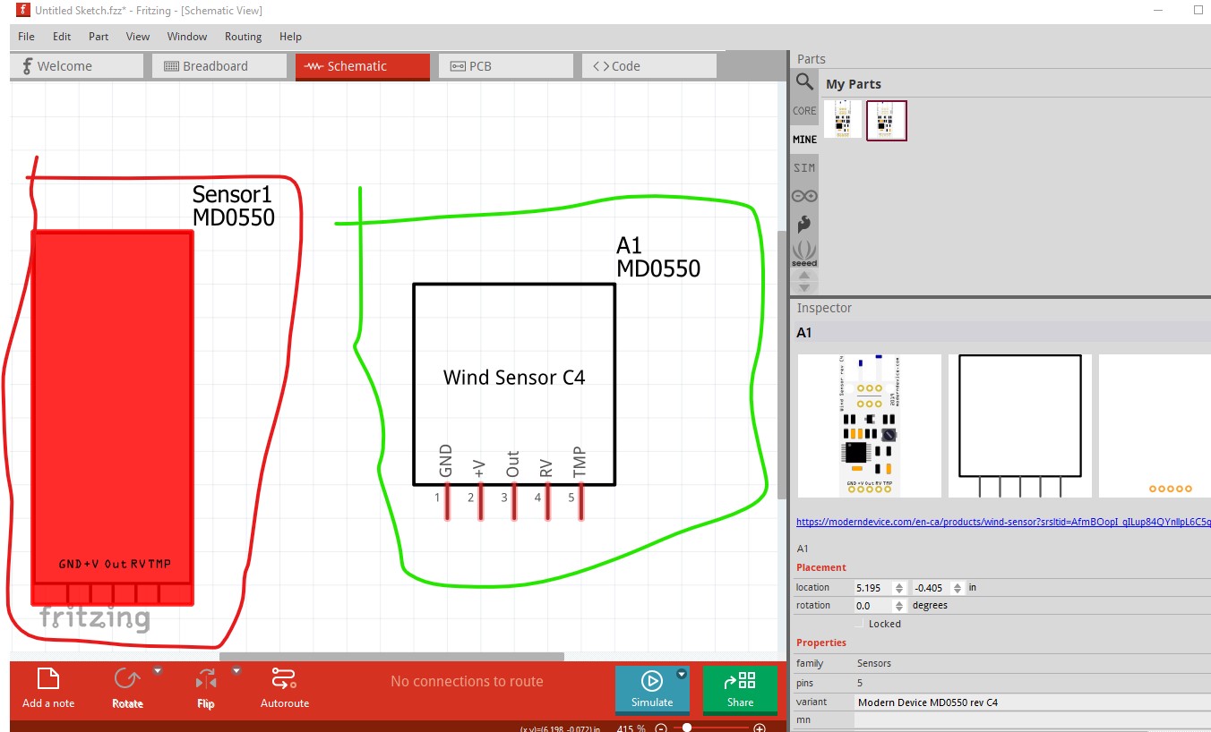Open the SIM parts bin
Viewport: 1211px width, 732px height.
(x=804, y=168)
